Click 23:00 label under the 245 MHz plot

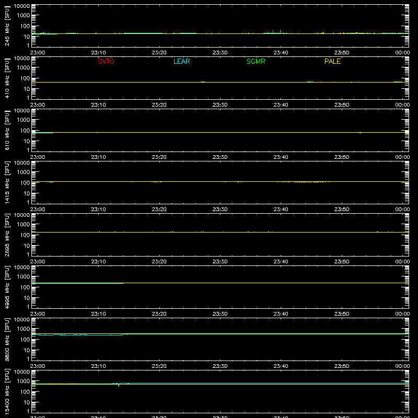coord(38,53)
